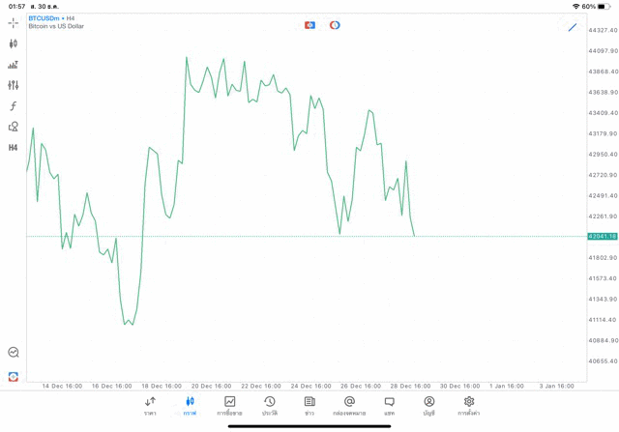Open the trade volume panel icon
Viewport: 619px width, 432px height.
13,65
